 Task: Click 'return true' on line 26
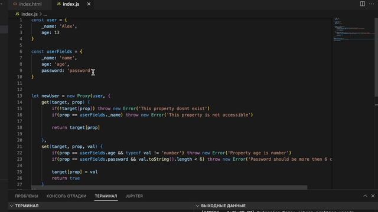click(x=66, y=178)
